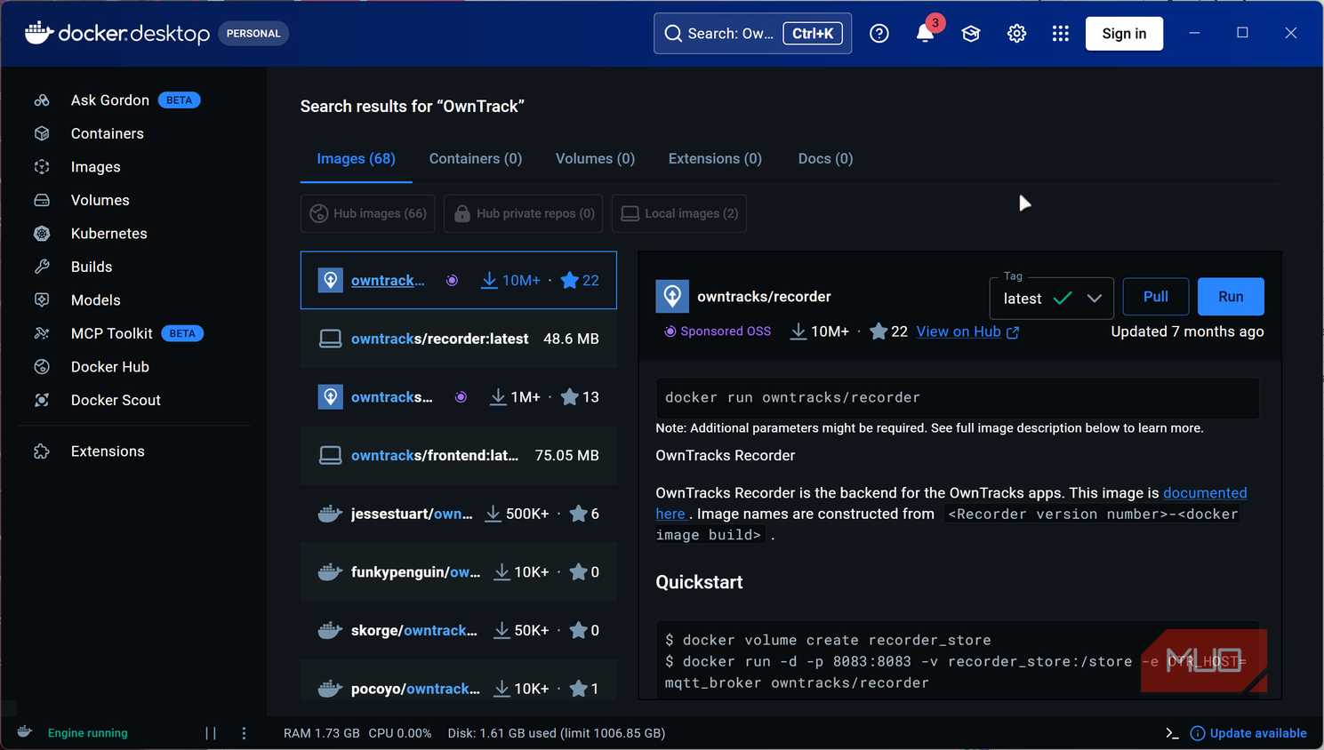This screenshot has width=1324, height=750.
Task: Click the Update available link
Action: click(1248, 733)
